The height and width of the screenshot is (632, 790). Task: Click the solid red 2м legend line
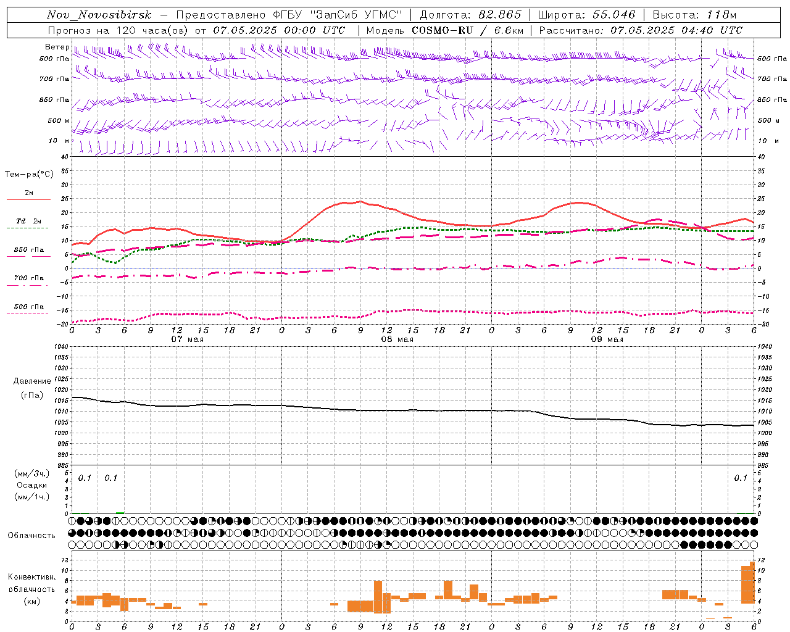[x=28, y=199]
